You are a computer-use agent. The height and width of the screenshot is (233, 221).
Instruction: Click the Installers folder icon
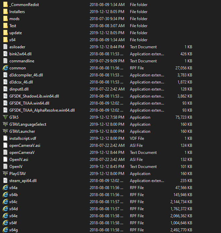pos(5,12)
